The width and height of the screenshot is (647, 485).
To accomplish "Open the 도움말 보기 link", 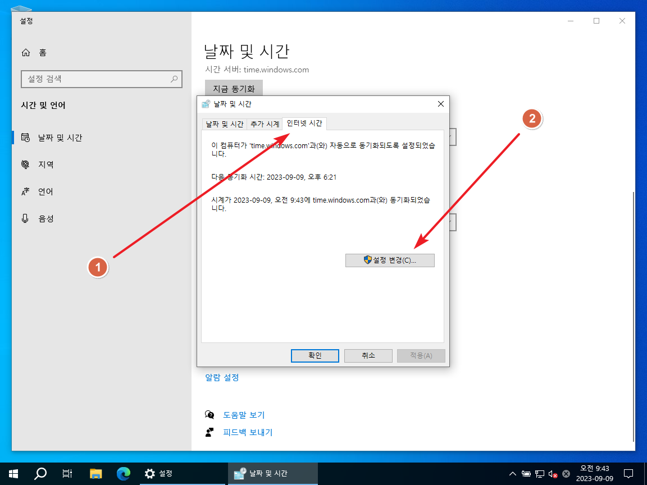I will pos(244,415).
